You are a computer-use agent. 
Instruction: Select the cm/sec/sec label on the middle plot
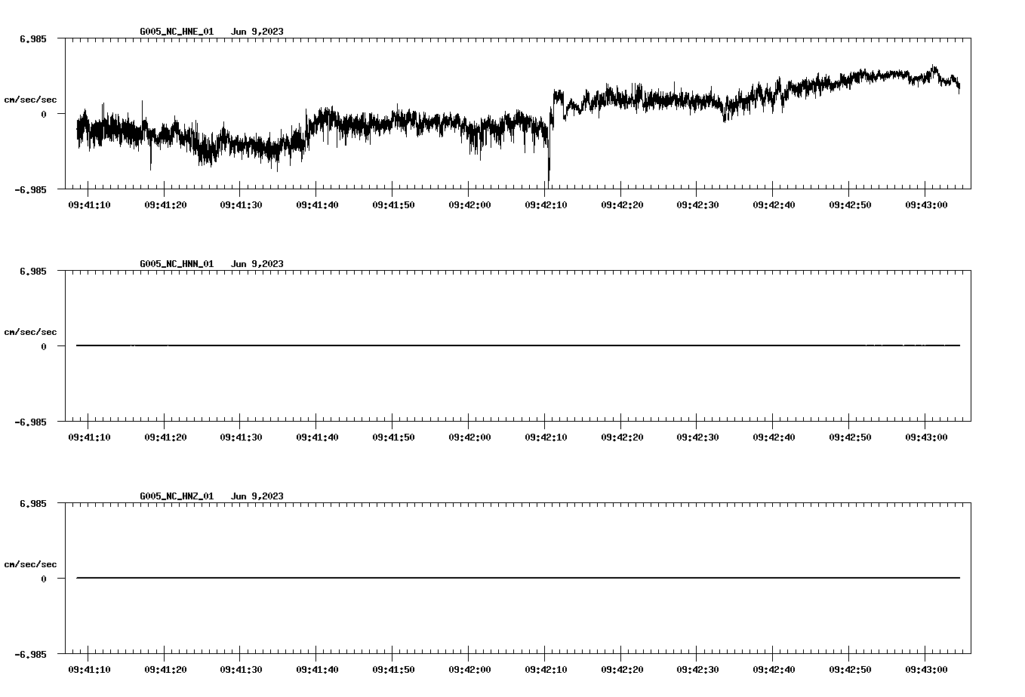click(31, 331)
